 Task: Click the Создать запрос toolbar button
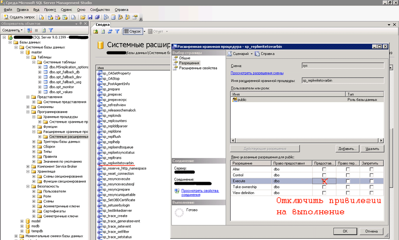coord(19,17)
